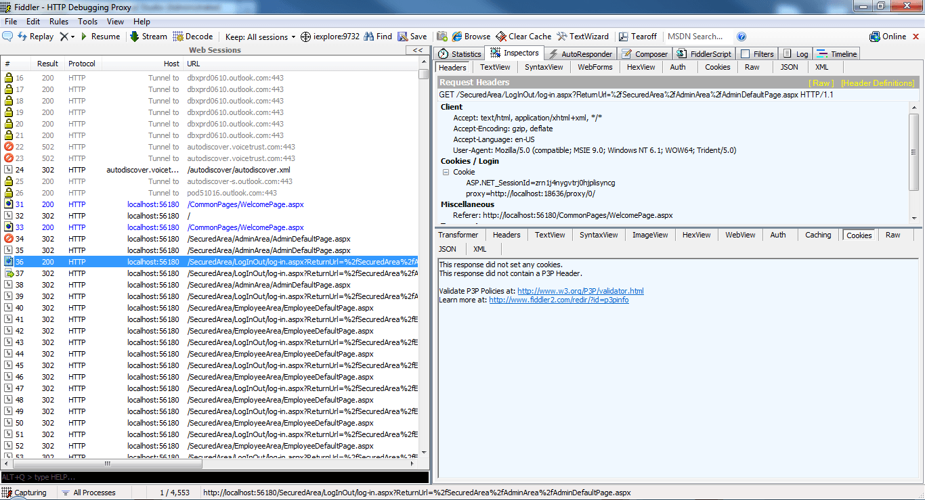Switch to the AutoResponder tab

coord(580,54)
